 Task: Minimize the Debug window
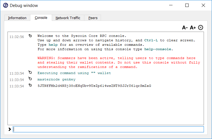point(171,5)
